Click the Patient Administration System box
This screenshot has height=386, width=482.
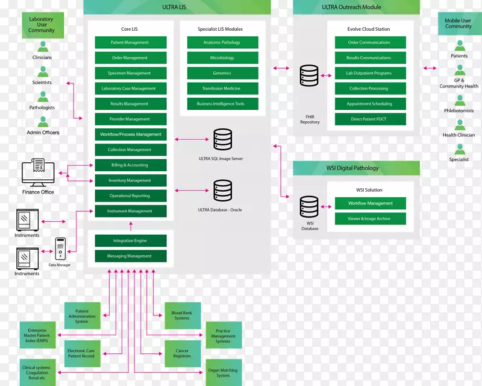pos(83,316)
